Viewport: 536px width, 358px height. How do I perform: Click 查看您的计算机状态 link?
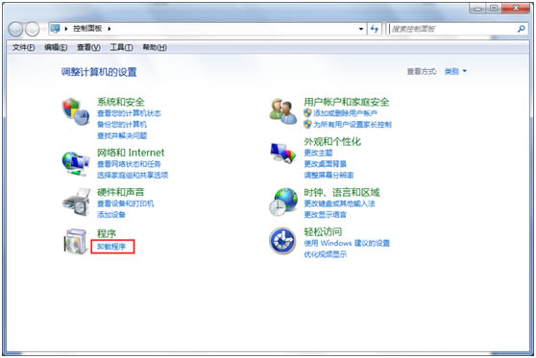tap(129, 113)
